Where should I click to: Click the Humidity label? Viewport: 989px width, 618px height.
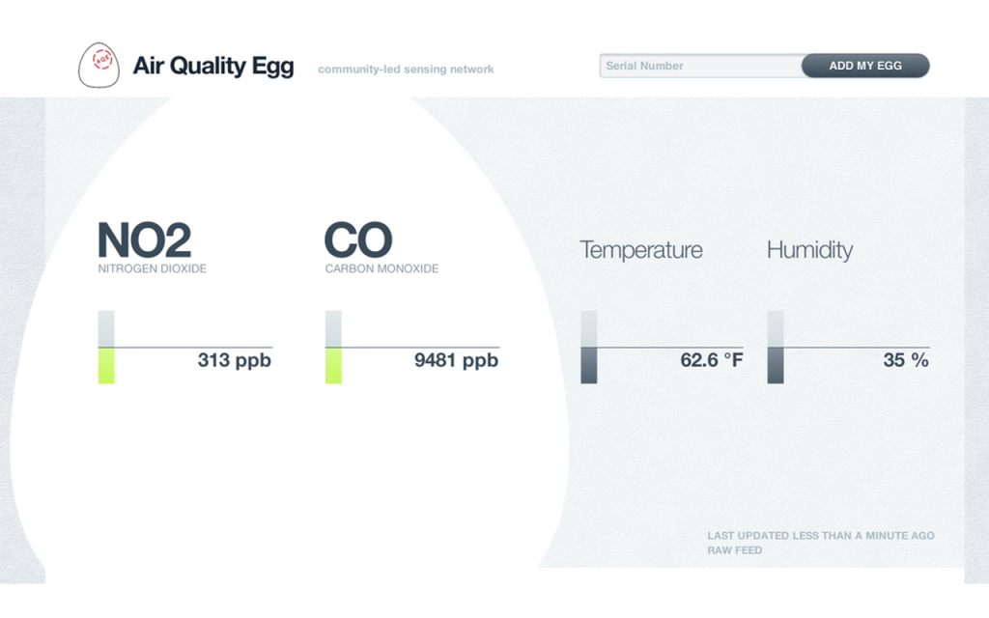[x=810, y=250]
